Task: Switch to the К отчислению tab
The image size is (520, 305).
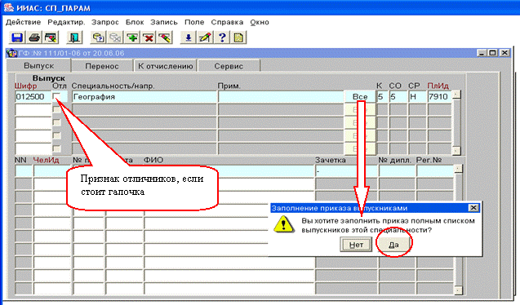Action: tap(165, 66)
